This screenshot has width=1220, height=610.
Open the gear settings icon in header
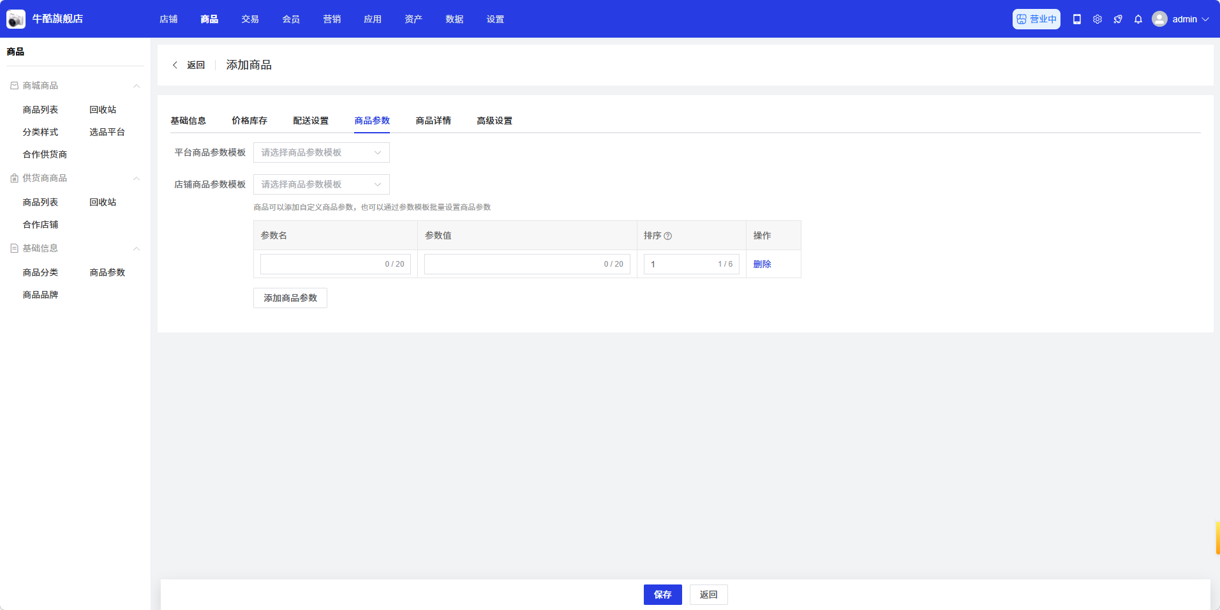pos(1097,19)
